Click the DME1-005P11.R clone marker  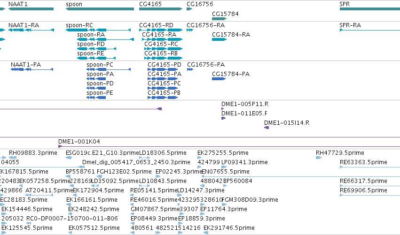(x=222, y=109)
